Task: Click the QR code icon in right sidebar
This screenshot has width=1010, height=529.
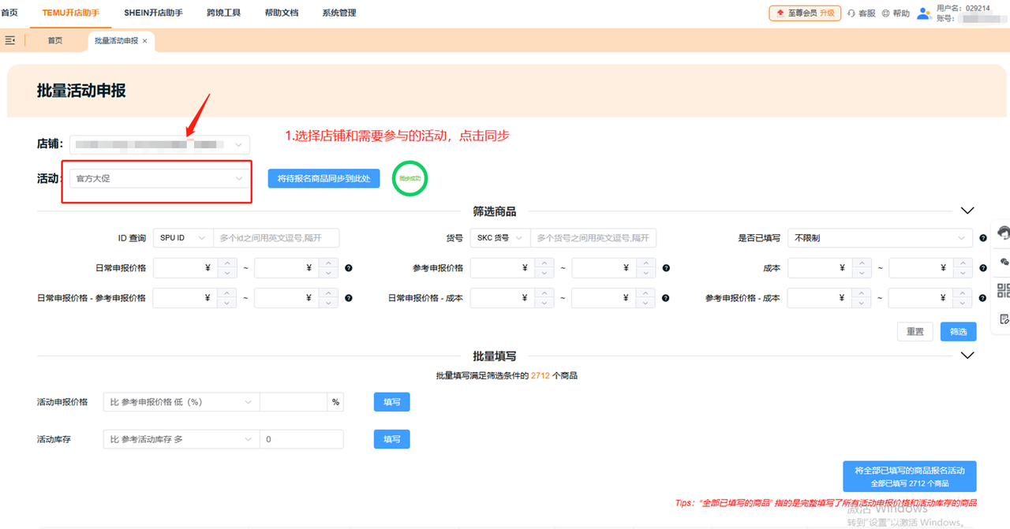Action: [1005, 289]
